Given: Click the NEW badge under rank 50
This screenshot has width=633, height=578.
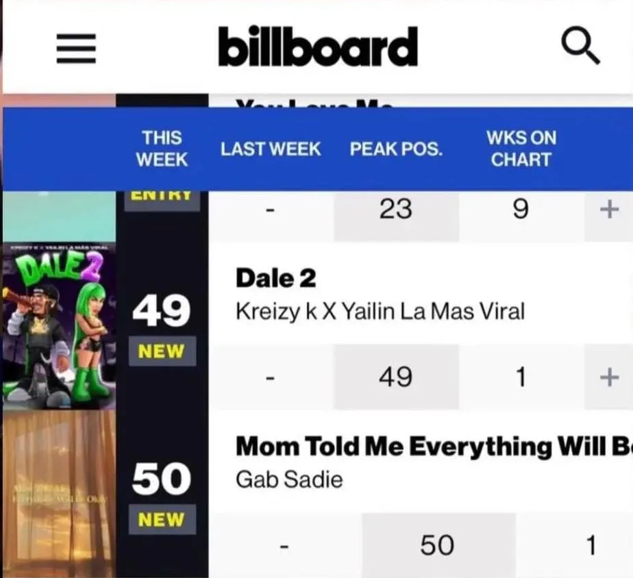Looking at the screenshot, I should coord(162,520).
